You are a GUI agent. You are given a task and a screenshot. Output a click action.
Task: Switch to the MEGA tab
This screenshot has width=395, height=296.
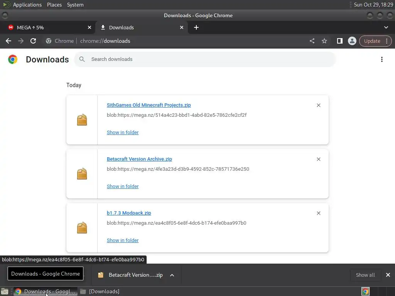click(48, 27)
